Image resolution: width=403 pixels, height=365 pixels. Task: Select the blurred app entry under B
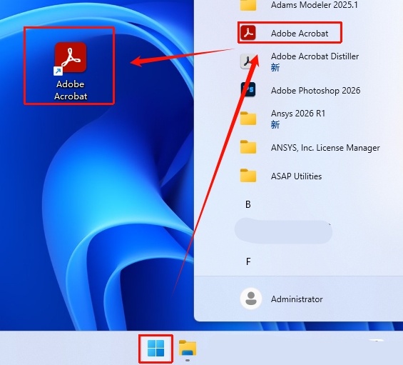(x=283, y=231)
